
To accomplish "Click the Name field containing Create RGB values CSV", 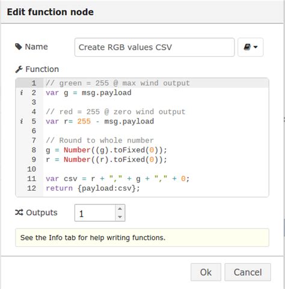I will pyautogui.click(x=155, y=47).
